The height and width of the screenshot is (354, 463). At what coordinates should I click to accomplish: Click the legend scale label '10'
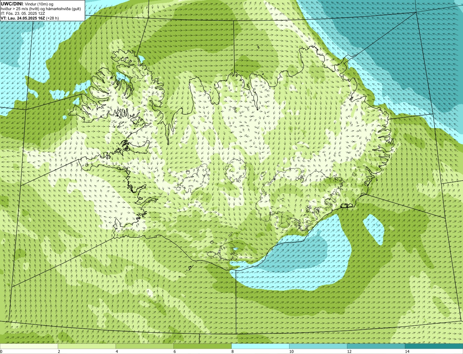(x=291, y=351)
